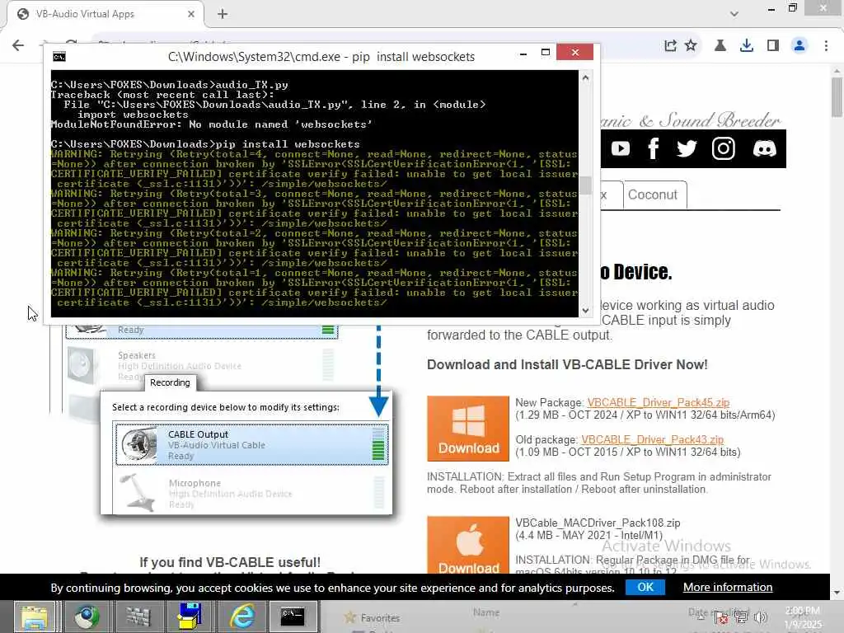Click the 'pip install websockets' command line

(x=205, y=144)
